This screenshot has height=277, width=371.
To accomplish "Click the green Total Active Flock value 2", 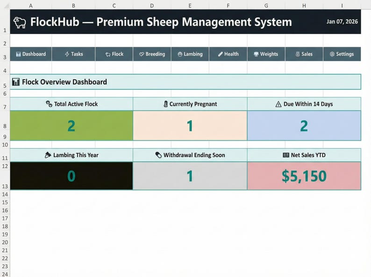I will 71,126.
